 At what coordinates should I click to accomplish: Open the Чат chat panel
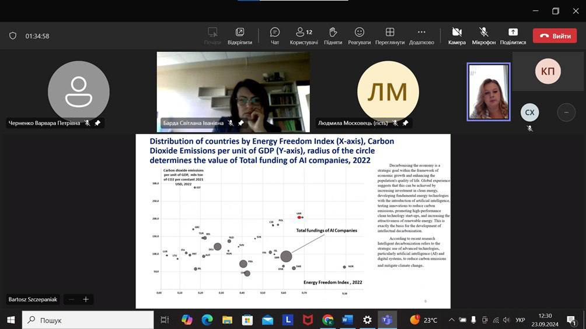coord(275,36)
